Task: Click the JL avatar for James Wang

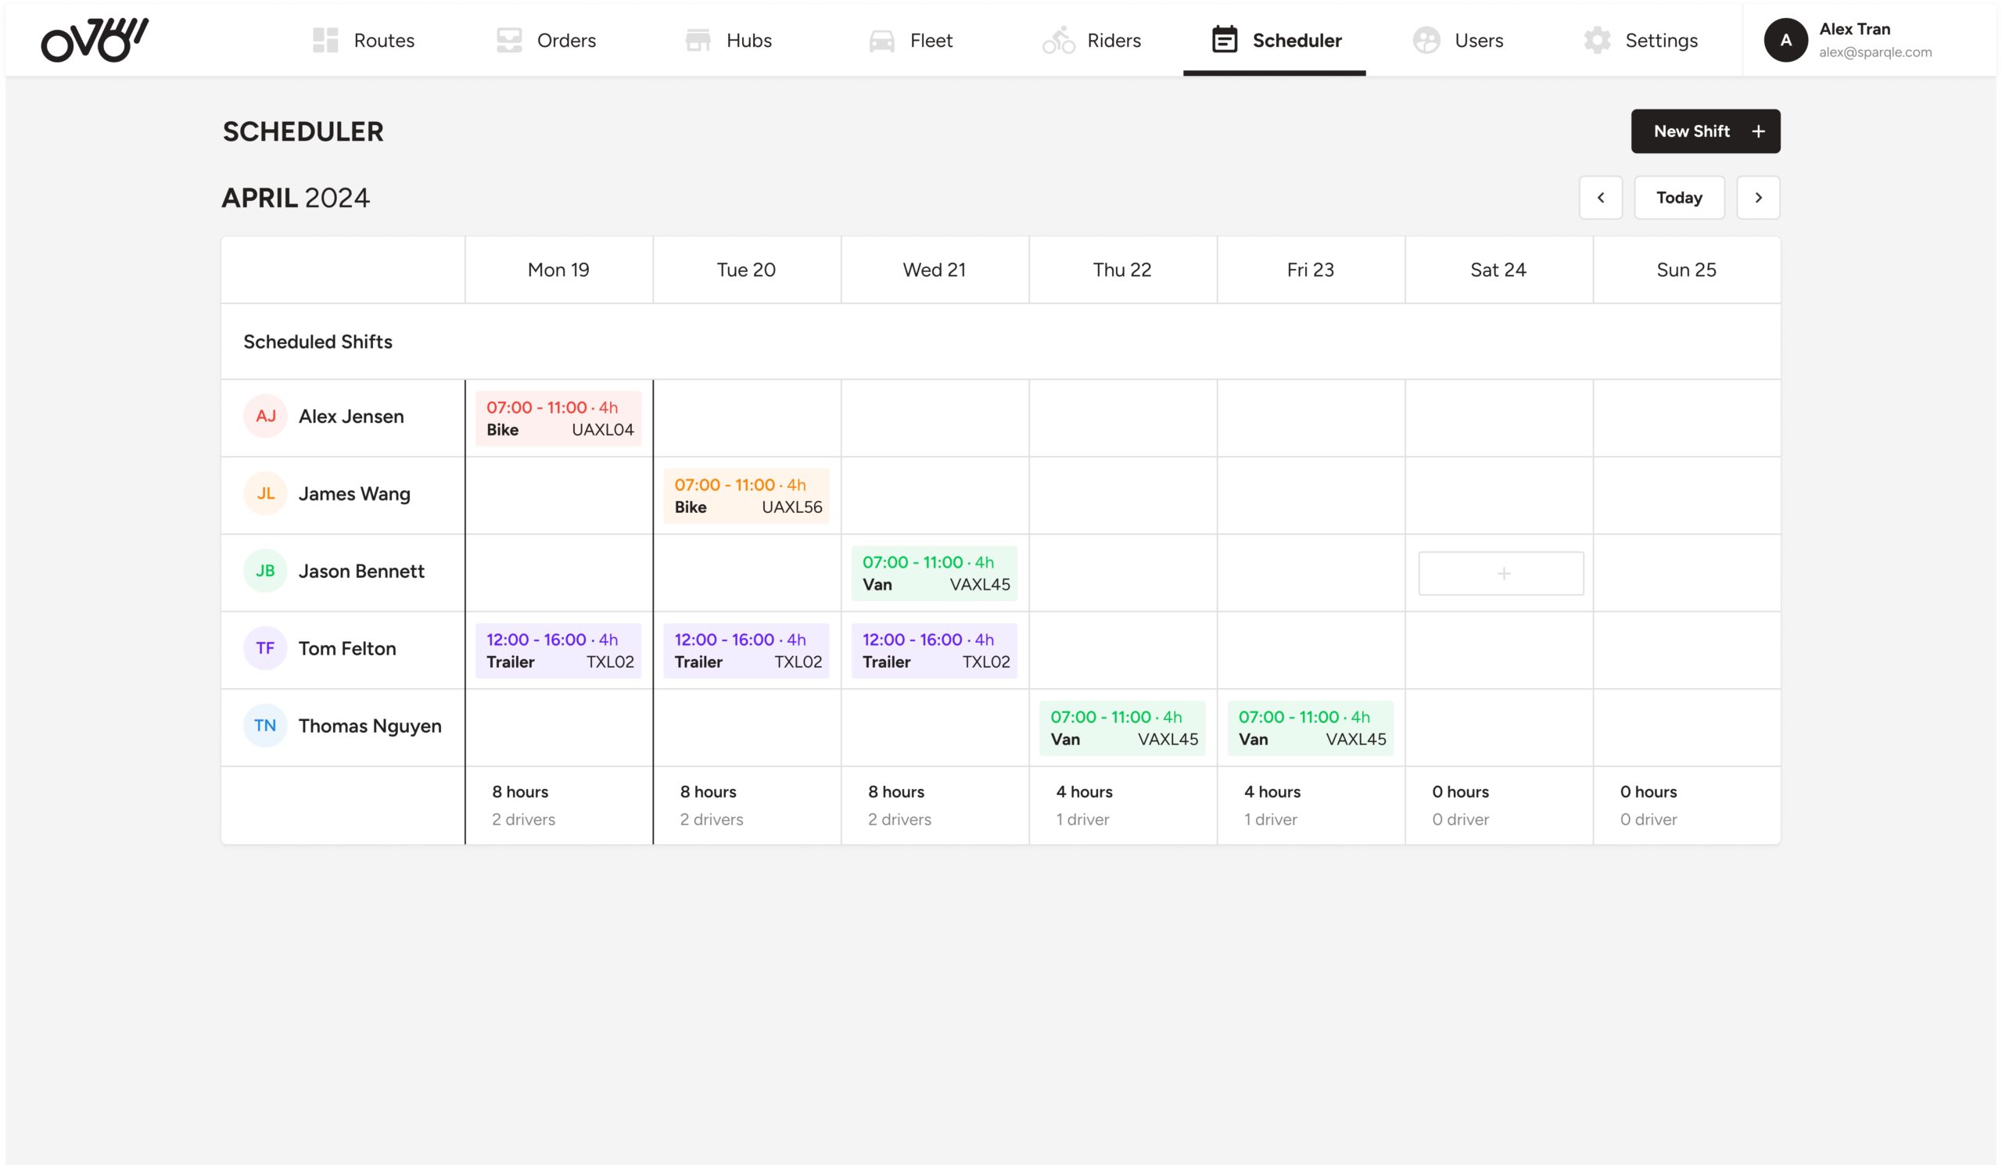Action: 264,493
